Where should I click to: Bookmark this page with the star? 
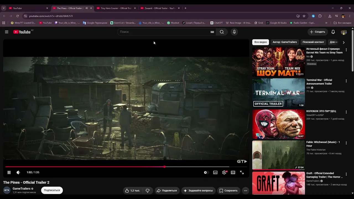(x=304, y=16)
